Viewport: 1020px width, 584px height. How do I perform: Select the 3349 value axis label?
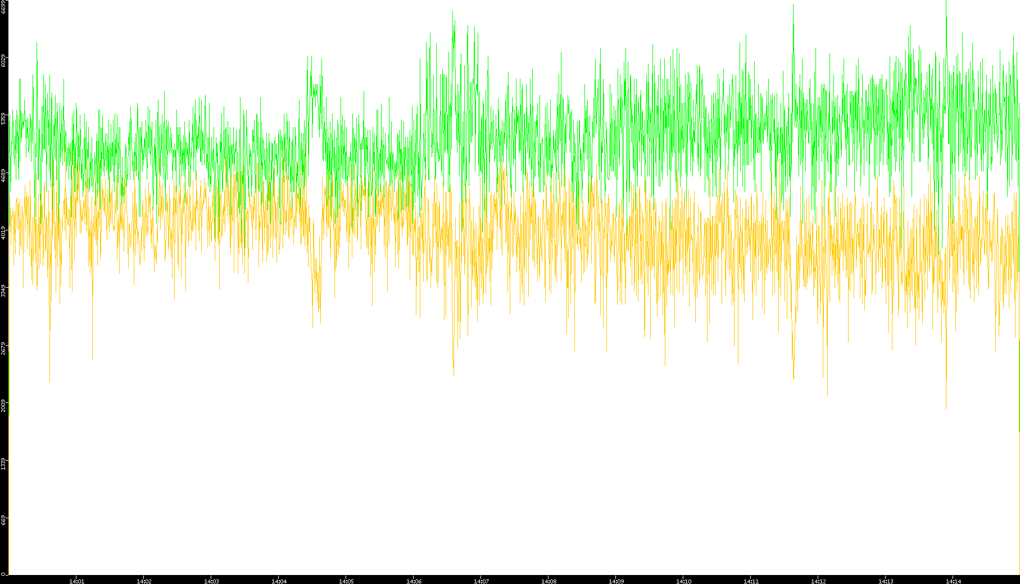point(3,291)
